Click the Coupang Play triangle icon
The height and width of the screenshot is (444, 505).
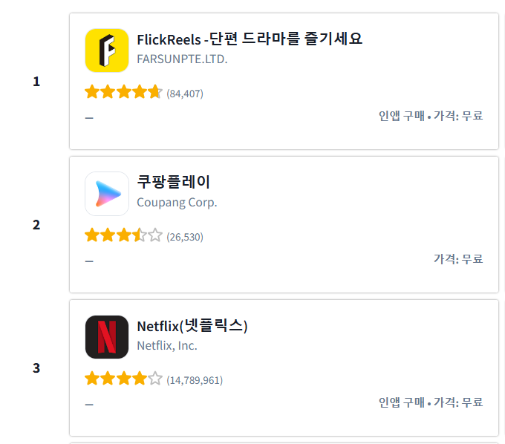point(107,194)
